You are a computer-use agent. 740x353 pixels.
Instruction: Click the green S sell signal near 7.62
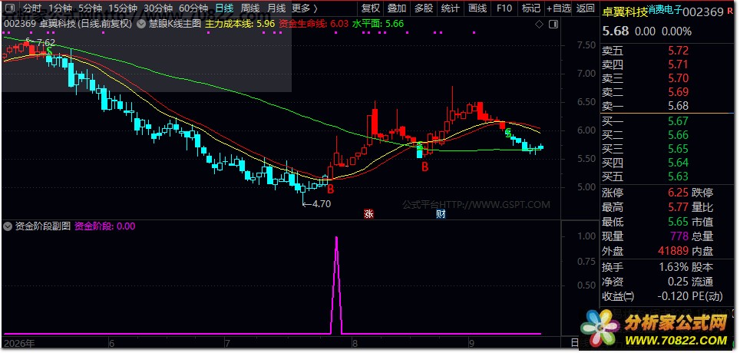(x=50, y=51)
